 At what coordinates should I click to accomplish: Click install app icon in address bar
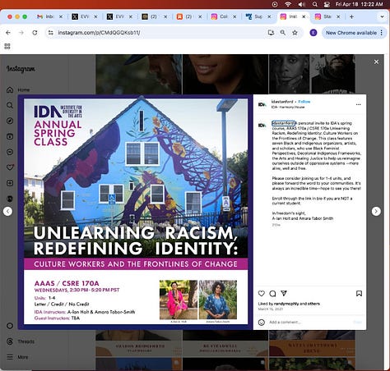(x=271, y=33)
